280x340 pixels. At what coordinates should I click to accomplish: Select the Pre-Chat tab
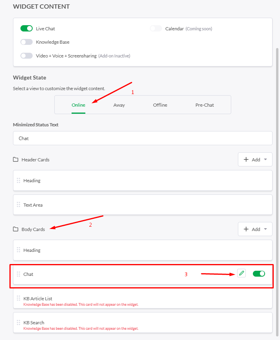click(204, 105)
